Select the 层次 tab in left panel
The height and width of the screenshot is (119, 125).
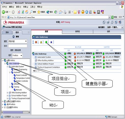coord(17,32)
